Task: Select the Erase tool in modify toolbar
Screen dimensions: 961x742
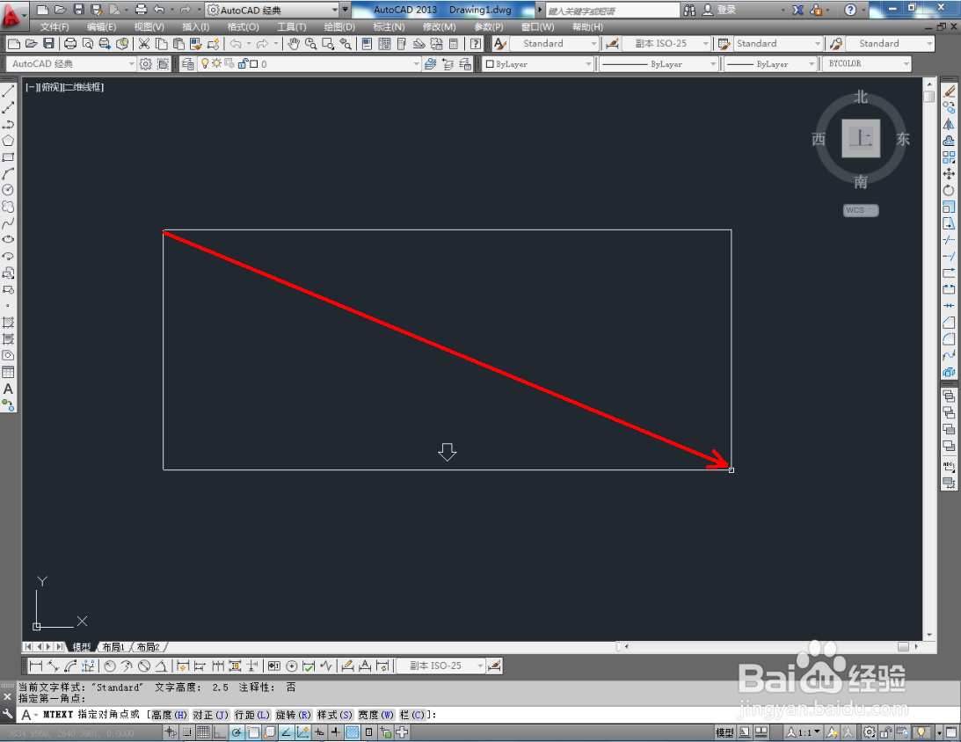Action: [x=949, y=91]
